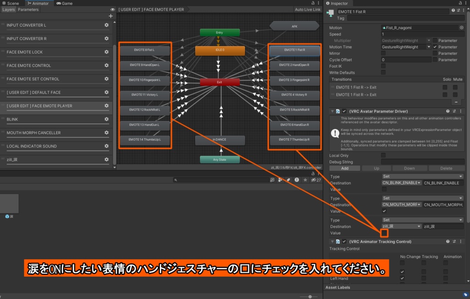This screenshot has width=470, height=299.
Task: Click the Delete button in Parameter Driver
Action: (446, 169)
